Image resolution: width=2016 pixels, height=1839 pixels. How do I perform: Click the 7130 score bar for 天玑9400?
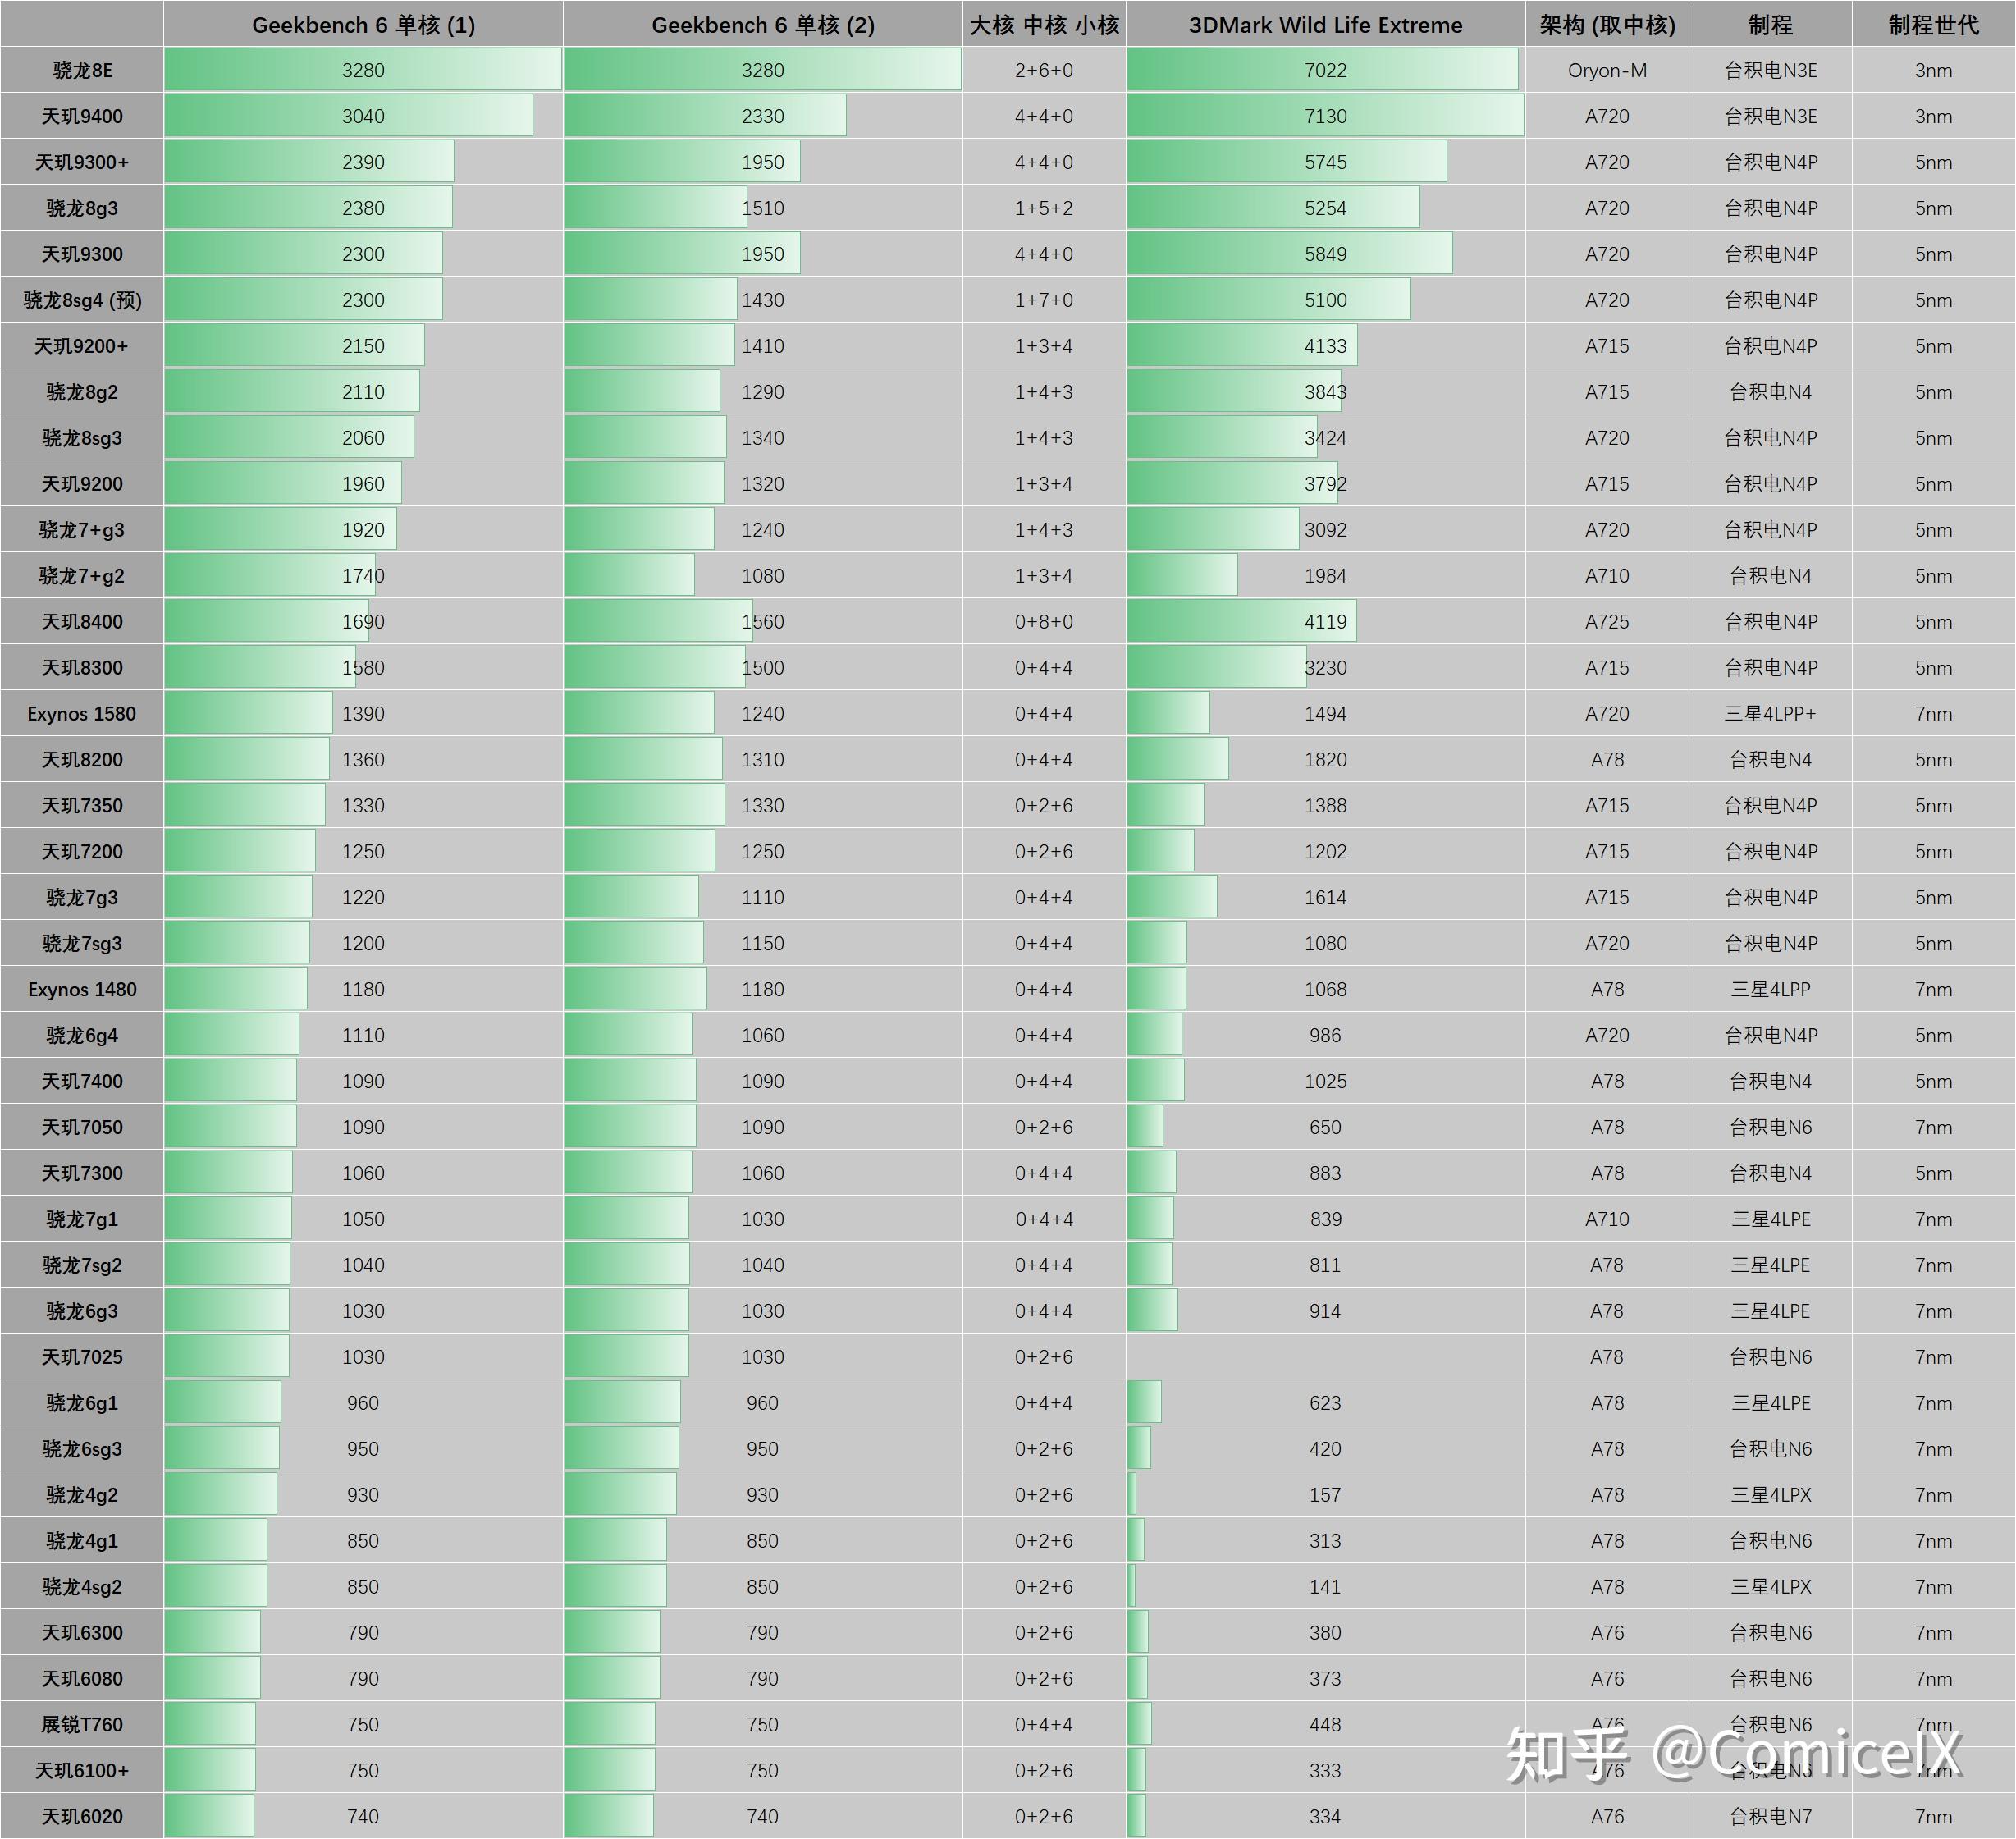1325,116
